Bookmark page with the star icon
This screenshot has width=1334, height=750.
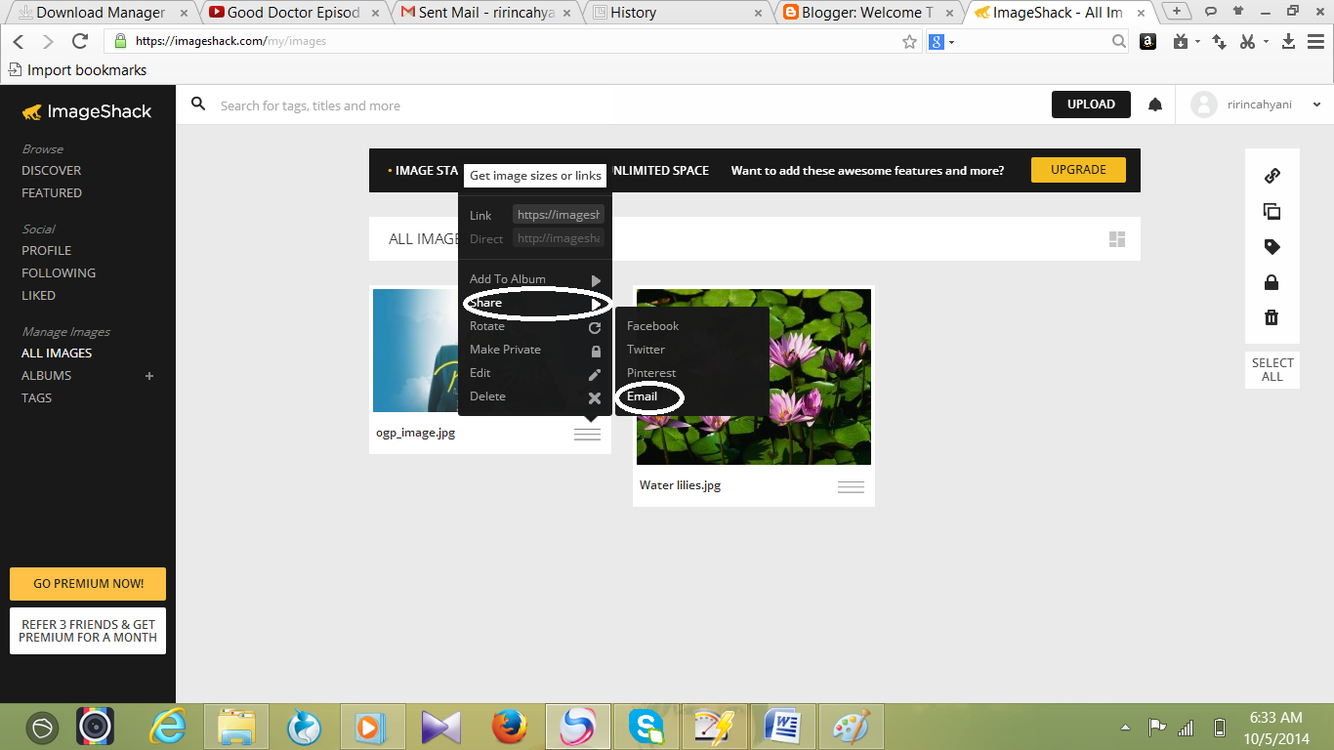click(909, 41)
